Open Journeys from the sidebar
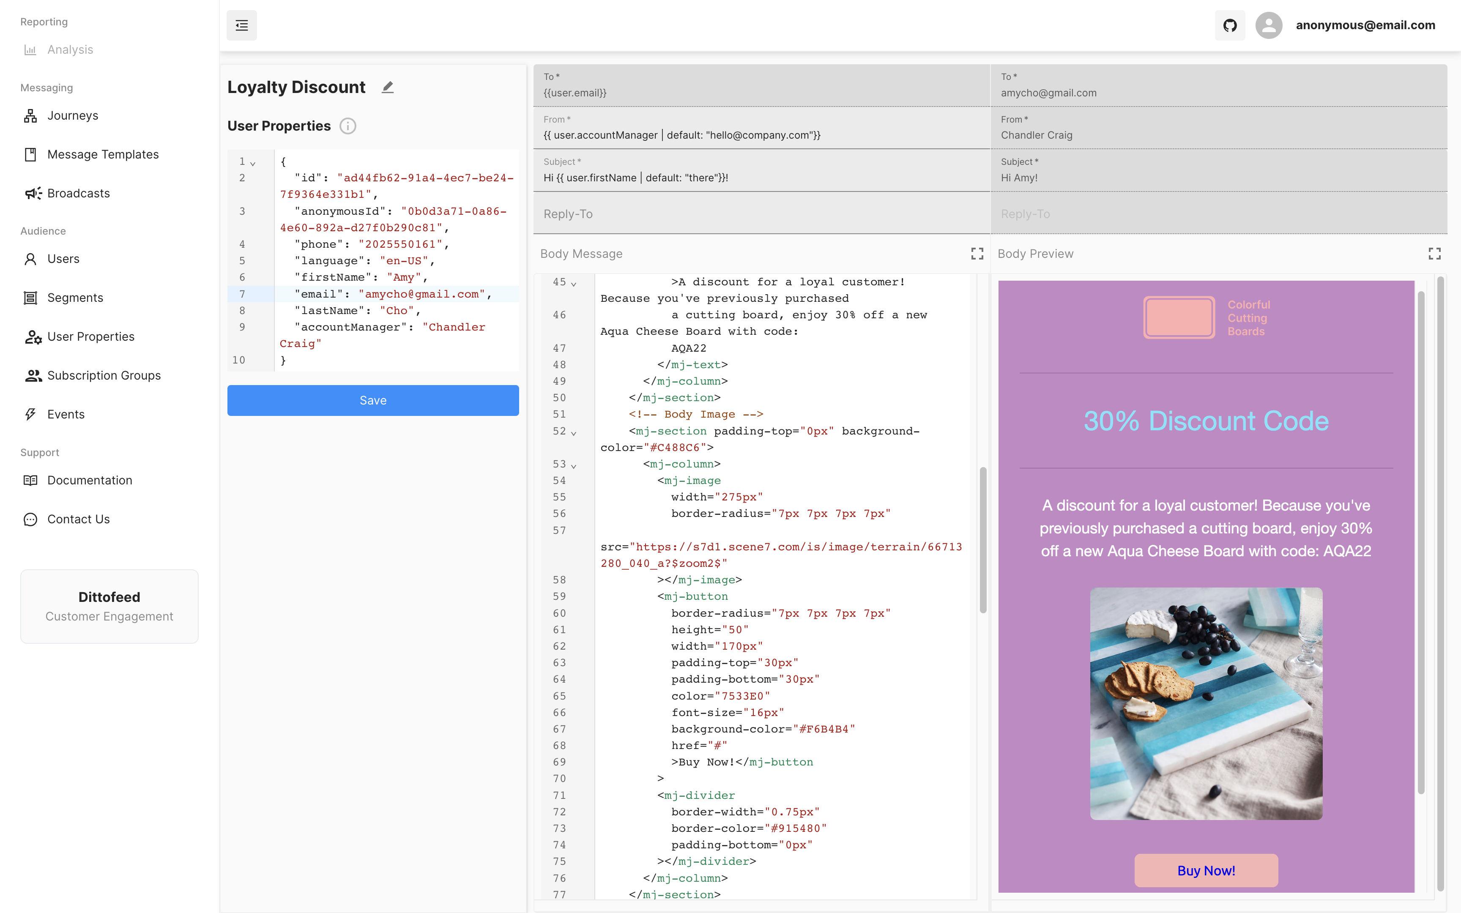 coord(72,115)
